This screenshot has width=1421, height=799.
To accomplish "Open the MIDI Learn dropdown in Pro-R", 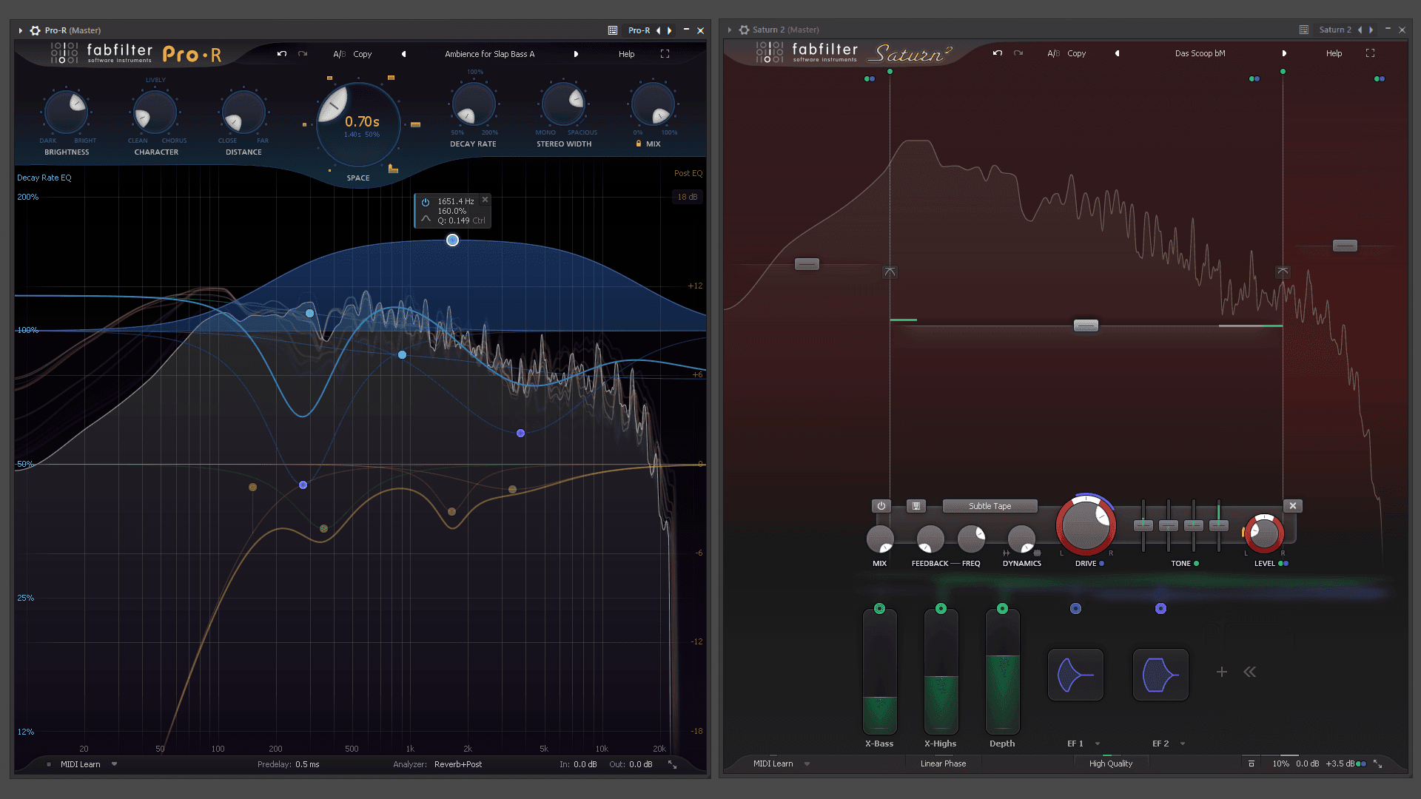I will pyautogui.click(x=113, y=763).
